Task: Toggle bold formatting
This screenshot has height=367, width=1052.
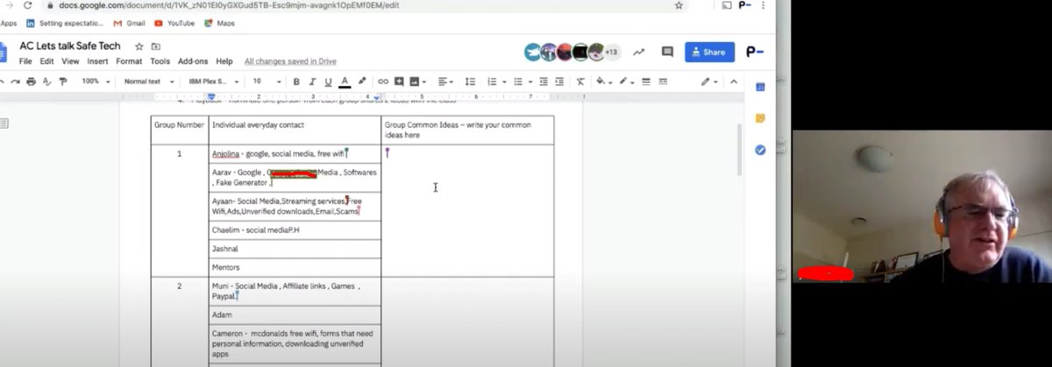Action: [x=296, y=81]
